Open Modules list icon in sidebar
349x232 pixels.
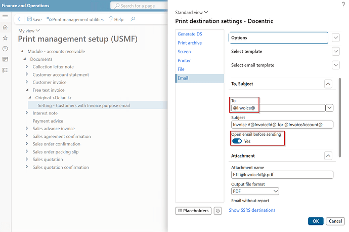point(5,70)
